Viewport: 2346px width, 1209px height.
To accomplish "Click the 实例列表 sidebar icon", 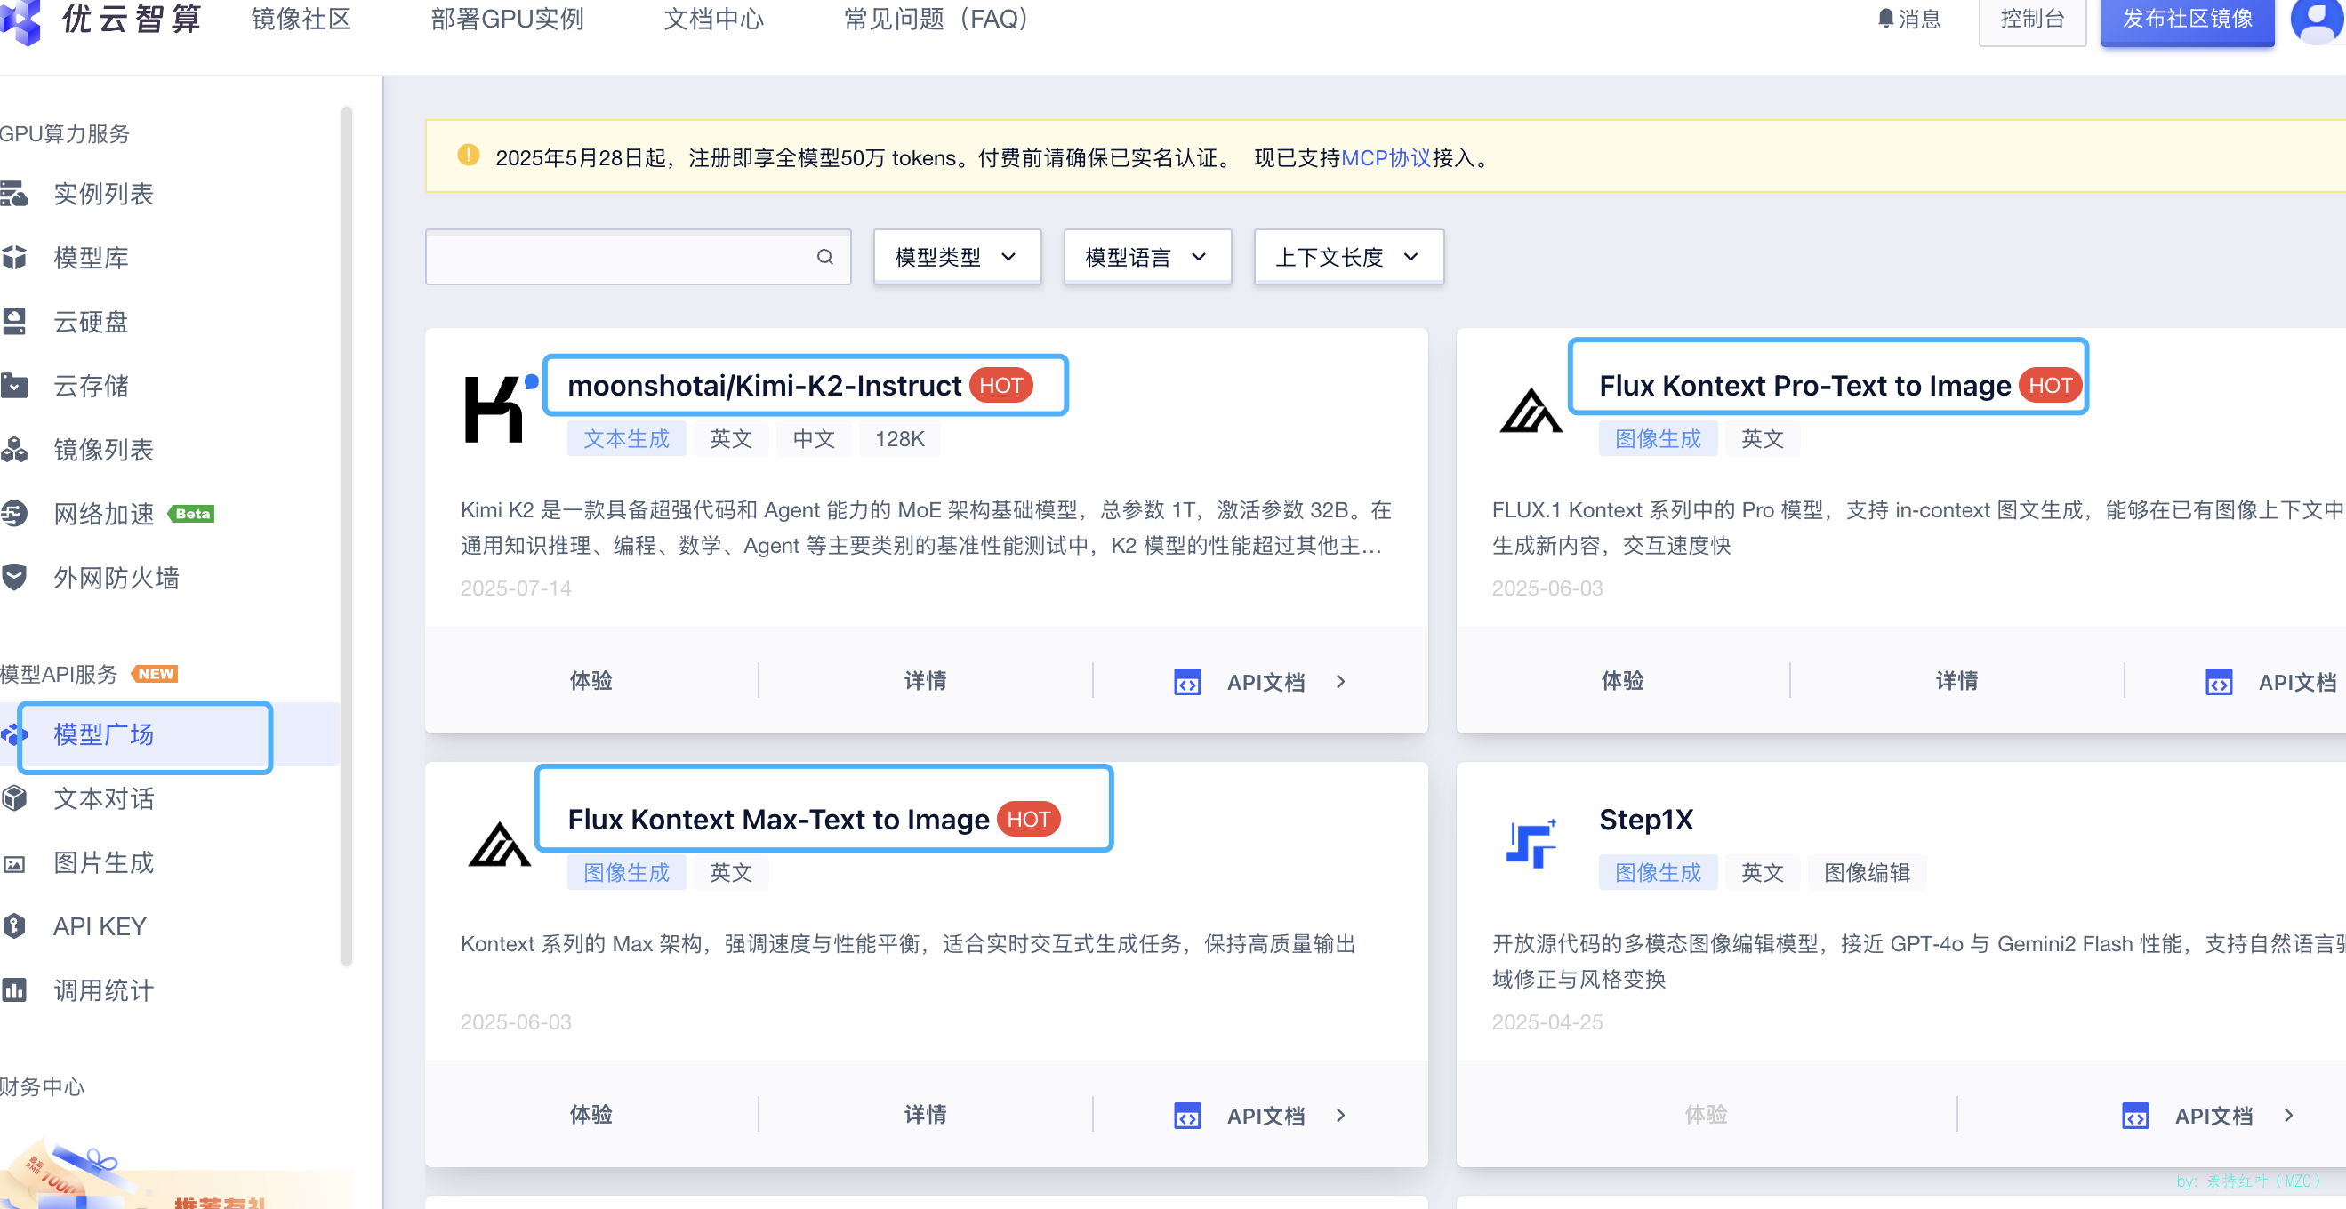I will [14, 194].
